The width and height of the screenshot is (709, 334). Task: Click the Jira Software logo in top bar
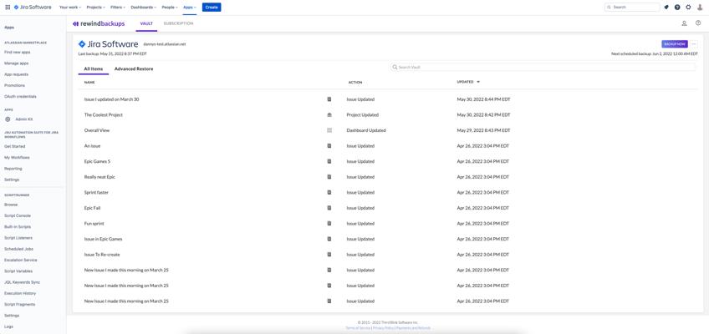click(x=33, y=8)
